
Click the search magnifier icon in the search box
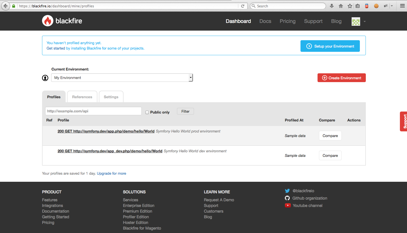tap(253, 6)
